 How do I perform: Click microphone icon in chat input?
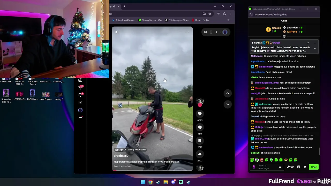(x=254, y=167)
